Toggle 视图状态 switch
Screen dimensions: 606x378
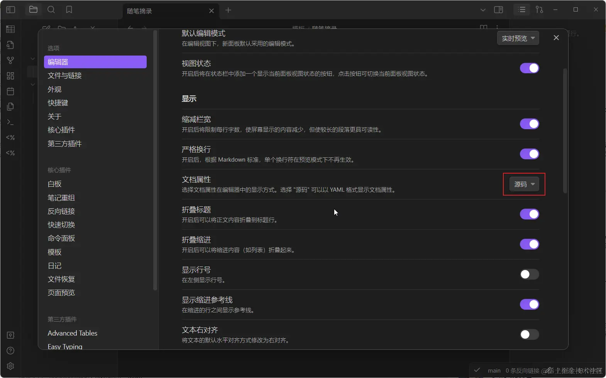[x=529, y=68]
